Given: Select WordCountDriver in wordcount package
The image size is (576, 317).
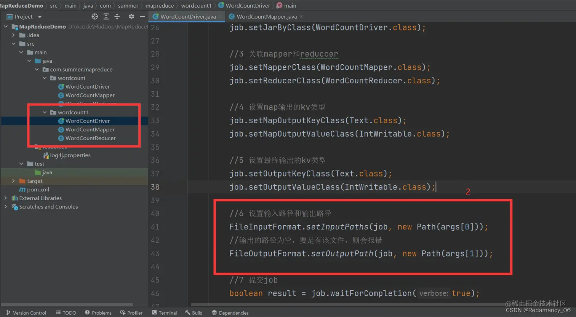Looking at the screenshot, I should click(87, 87).
